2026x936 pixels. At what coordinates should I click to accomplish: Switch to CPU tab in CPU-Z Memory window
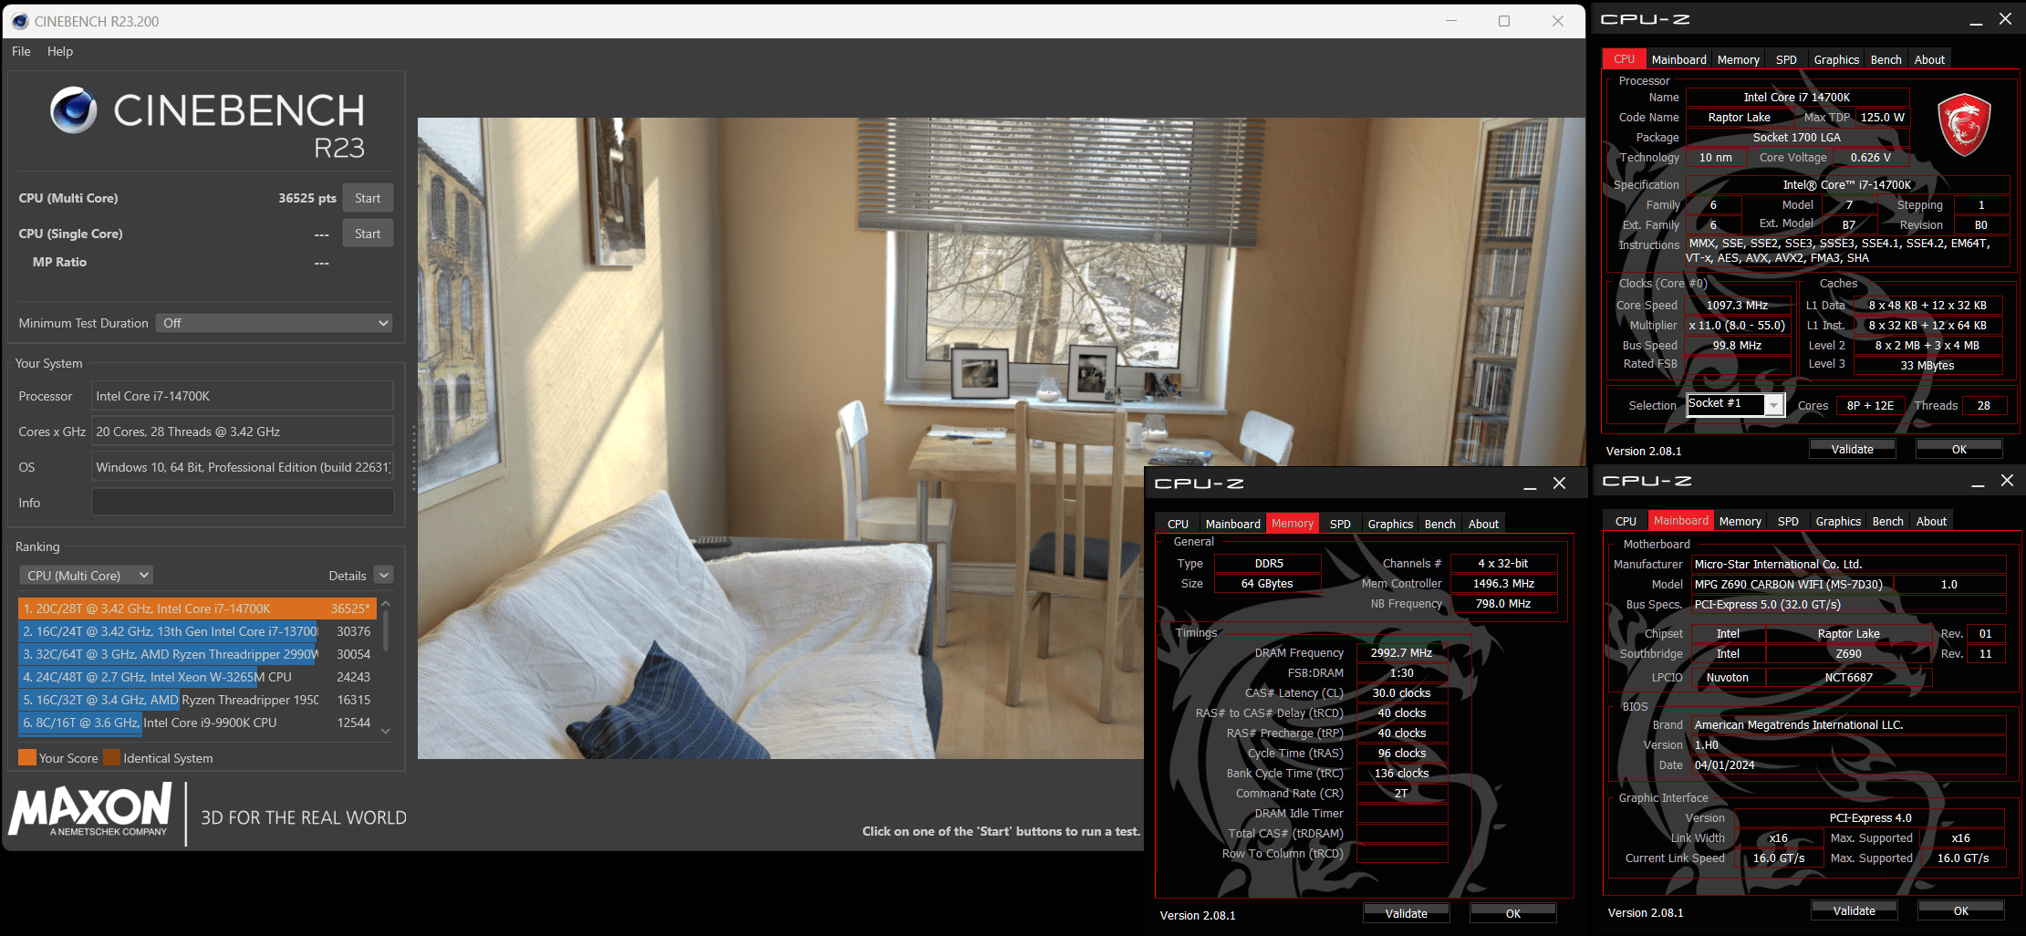pyautogui.click(x=1178, y=524)
